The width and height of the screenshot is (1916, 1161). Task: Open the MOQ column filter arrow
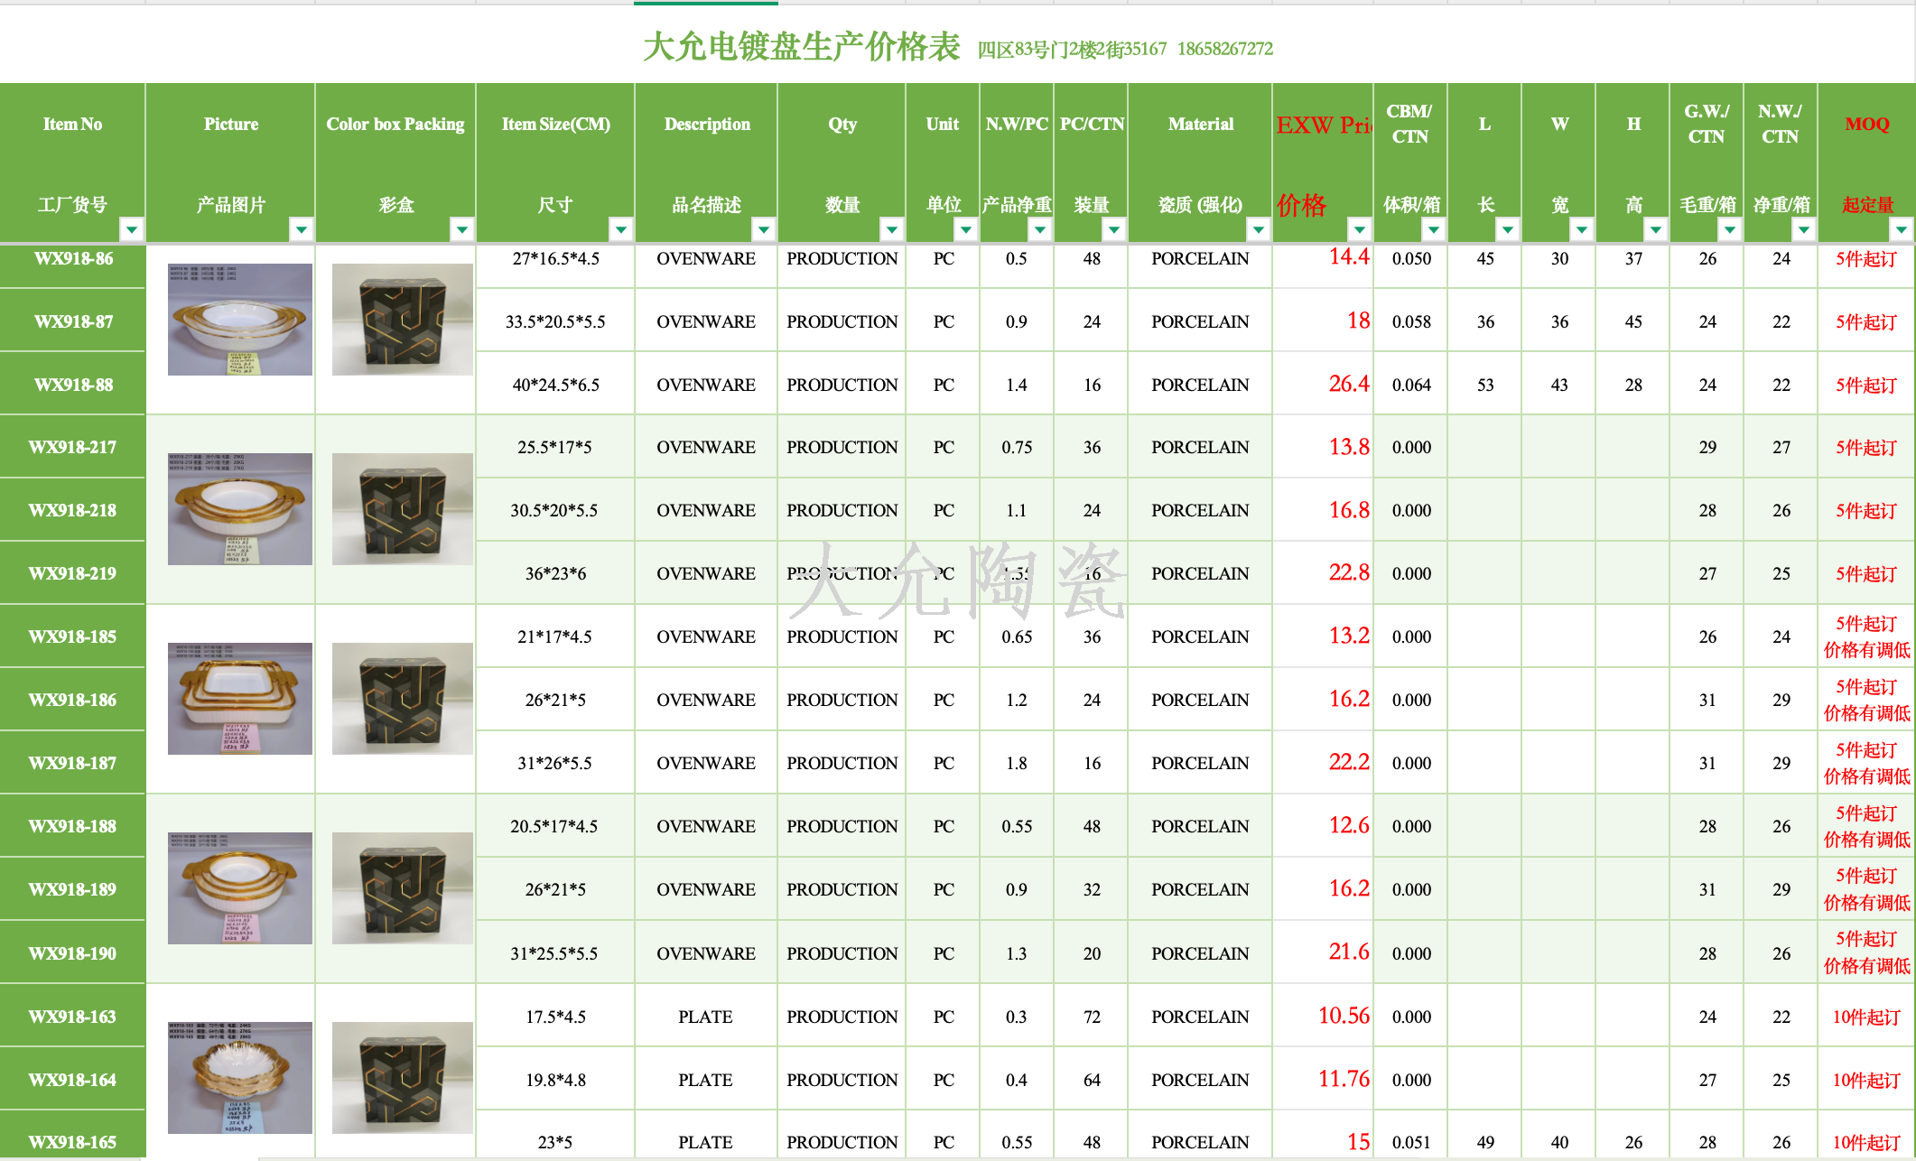pos(1902,229)
